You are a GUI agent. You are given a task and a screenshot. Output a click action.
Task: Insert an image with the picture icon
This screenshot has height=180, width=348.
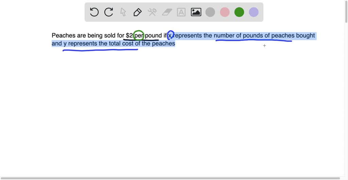pyautogui.click(x=196, y=12)
